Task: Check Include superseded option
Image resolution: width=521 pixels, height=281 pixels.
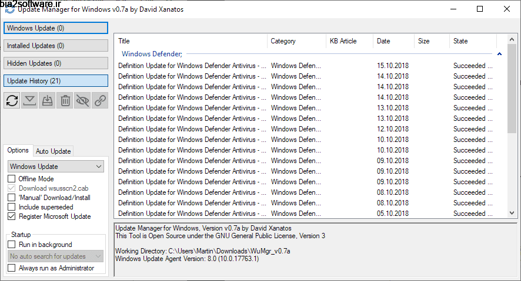Action: [x=12, y=207]
